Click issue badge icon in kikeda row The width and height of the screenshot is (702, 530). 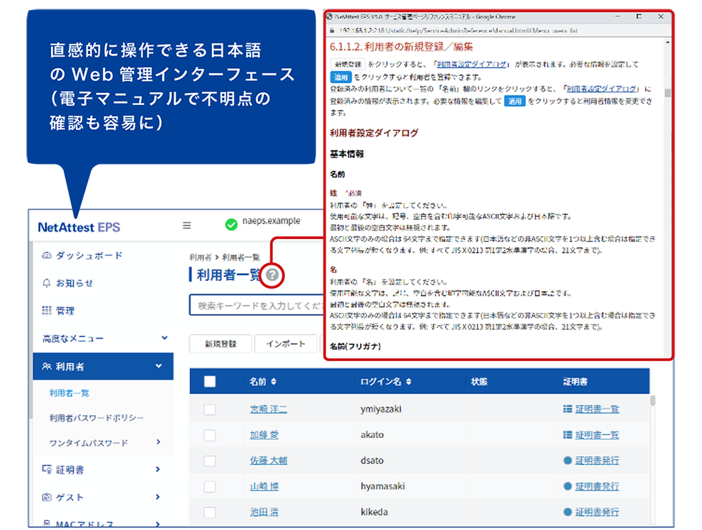[567, 512]
